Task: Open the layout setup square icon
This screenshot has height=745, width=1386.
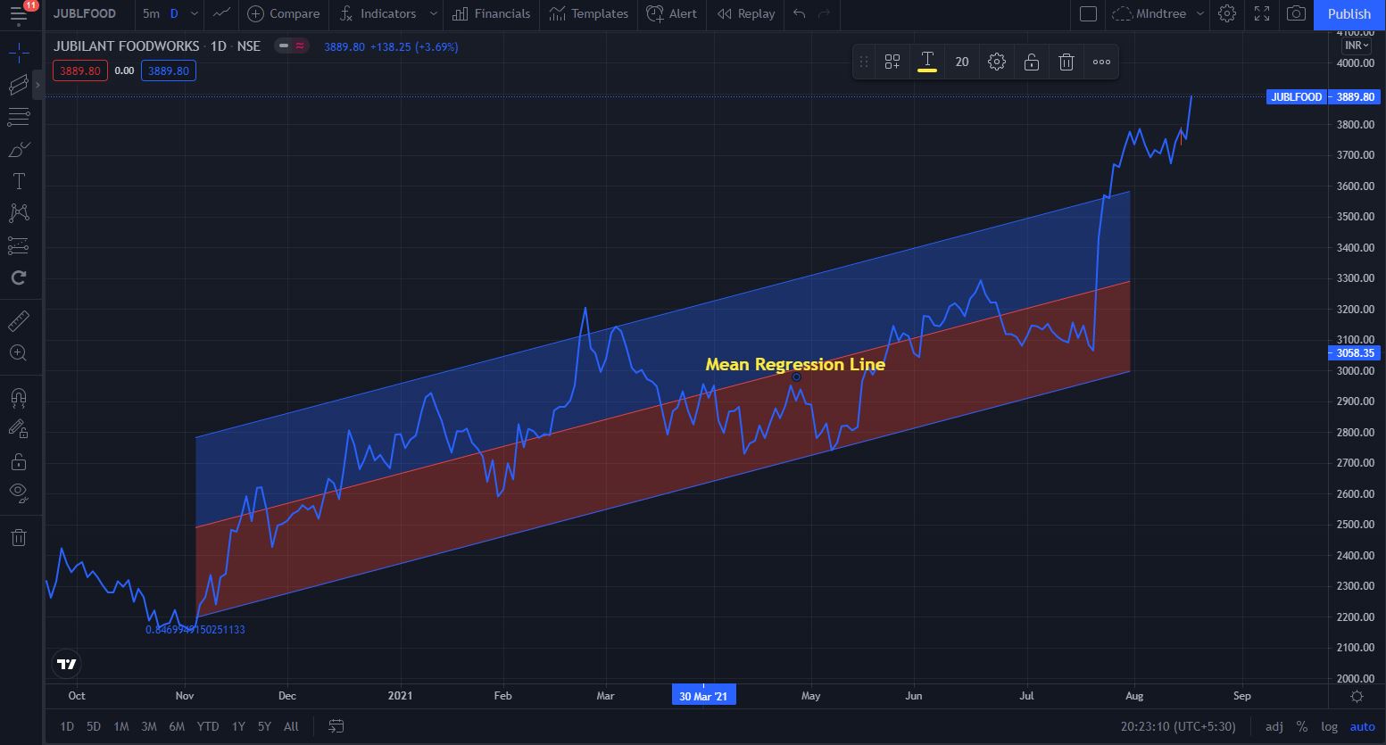Action: 1088,13
